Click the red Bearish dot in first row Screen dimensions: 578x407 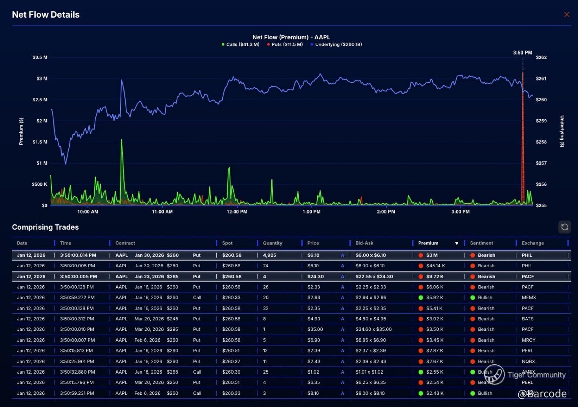coord(473,255)
